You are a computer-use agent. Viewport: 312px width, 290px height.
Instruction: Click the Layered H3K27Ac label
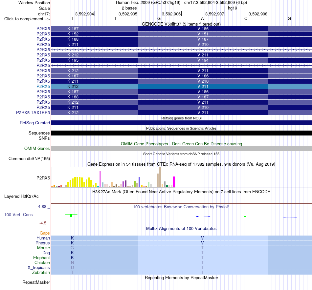click(21, 197)
